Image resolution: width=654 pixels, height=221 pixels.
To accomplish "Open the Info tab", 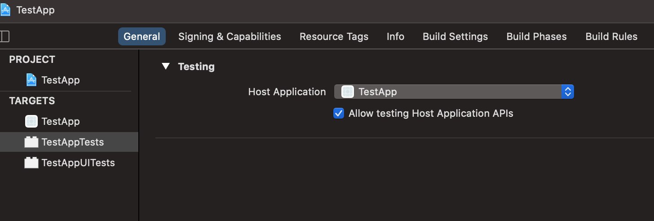I will [395, 37].
